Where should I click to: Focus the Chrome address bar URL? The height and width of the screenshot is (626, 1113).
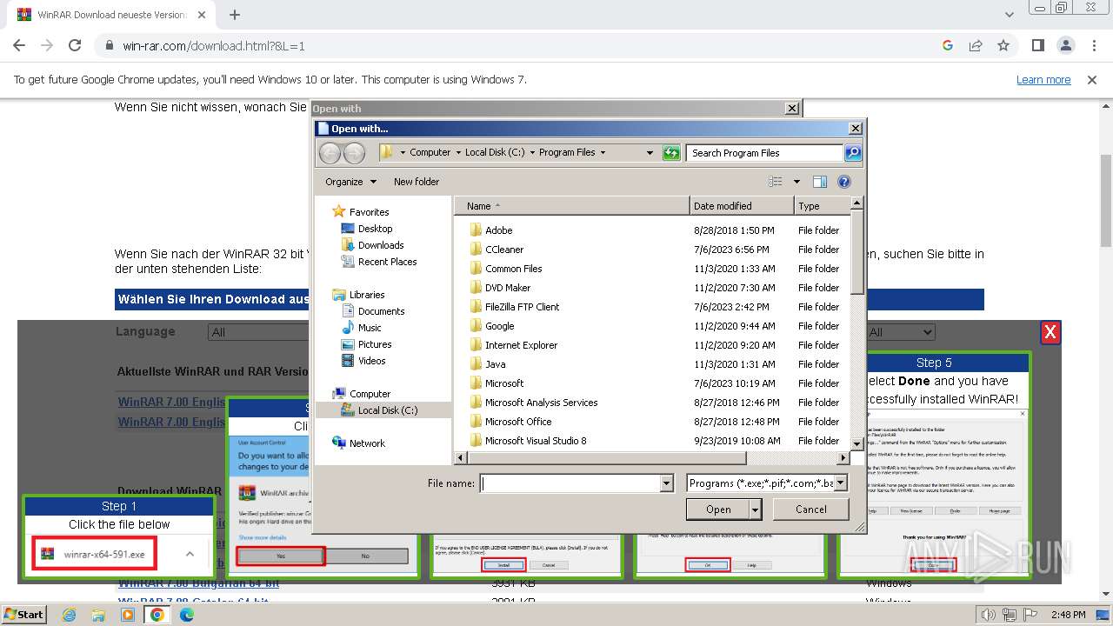[x=214, y=46]
